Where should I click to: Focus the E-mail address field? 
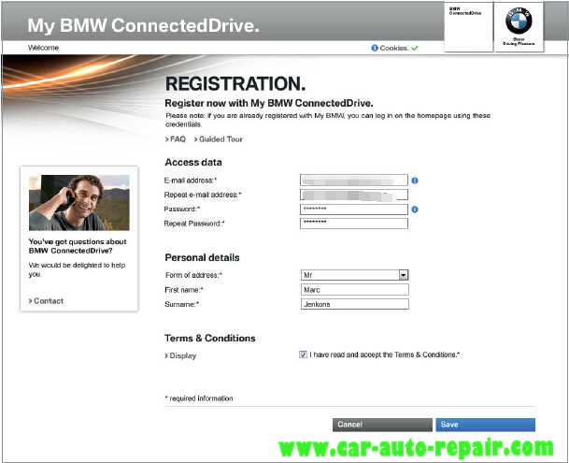(x=354, y=181)
